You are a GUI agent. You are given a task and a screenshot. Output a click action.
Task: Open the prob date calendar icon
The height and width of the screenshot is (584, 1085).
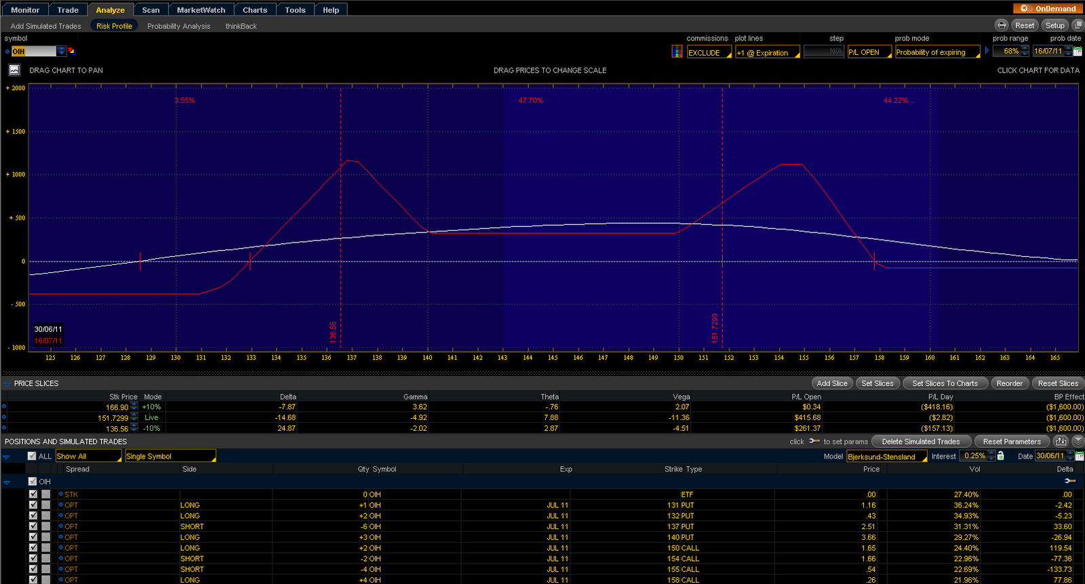pyautogui.click(x=1078, y=51)
